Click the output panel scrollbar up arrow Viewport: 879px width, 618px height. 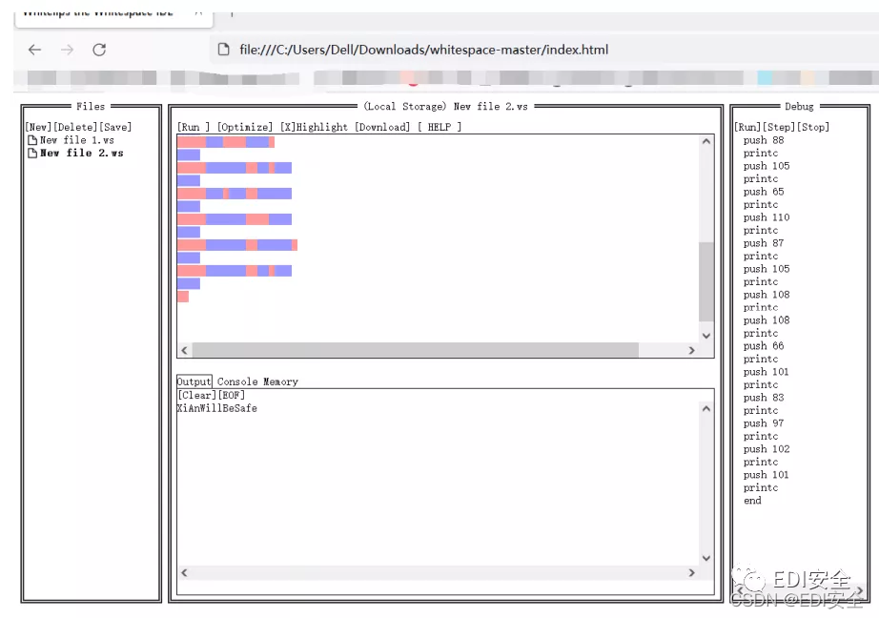coord(706,409)
